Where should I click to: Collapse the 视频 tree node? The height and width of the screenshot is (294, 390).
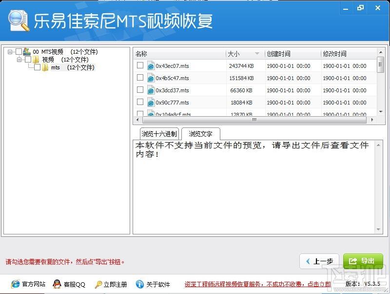(x=19, y=60)
